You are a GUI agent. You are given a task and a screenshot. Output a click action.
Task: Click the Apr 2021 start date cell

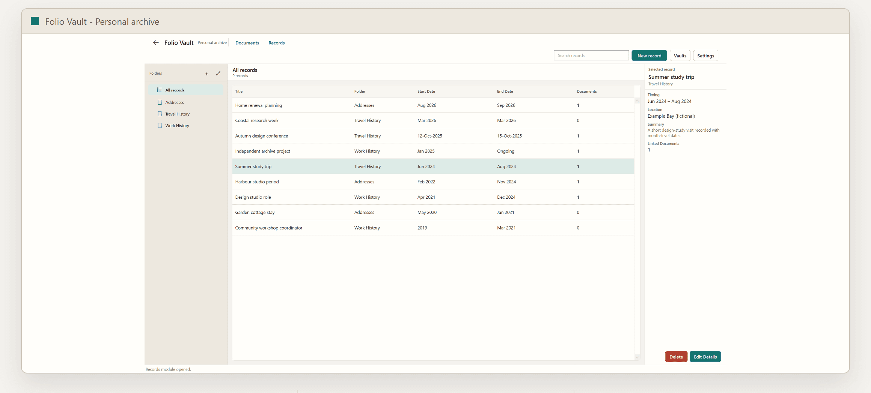click(x=426, y=197)
